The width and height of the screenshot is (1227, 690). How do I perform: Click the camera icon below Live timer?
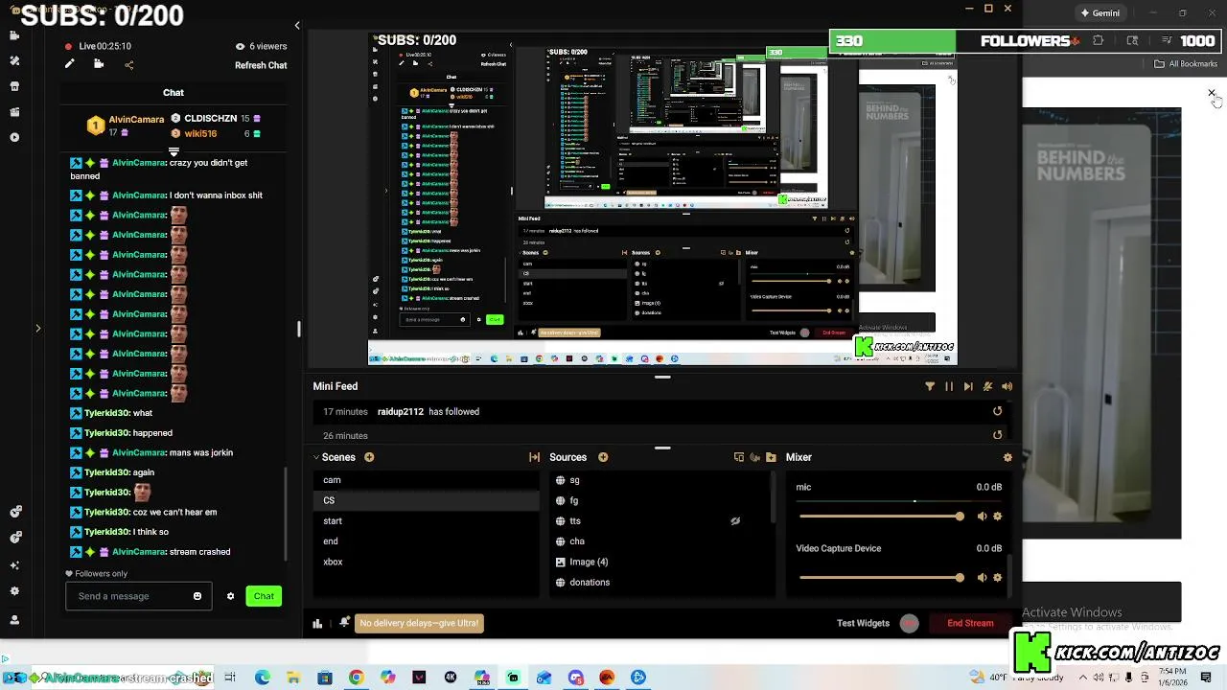99,64
